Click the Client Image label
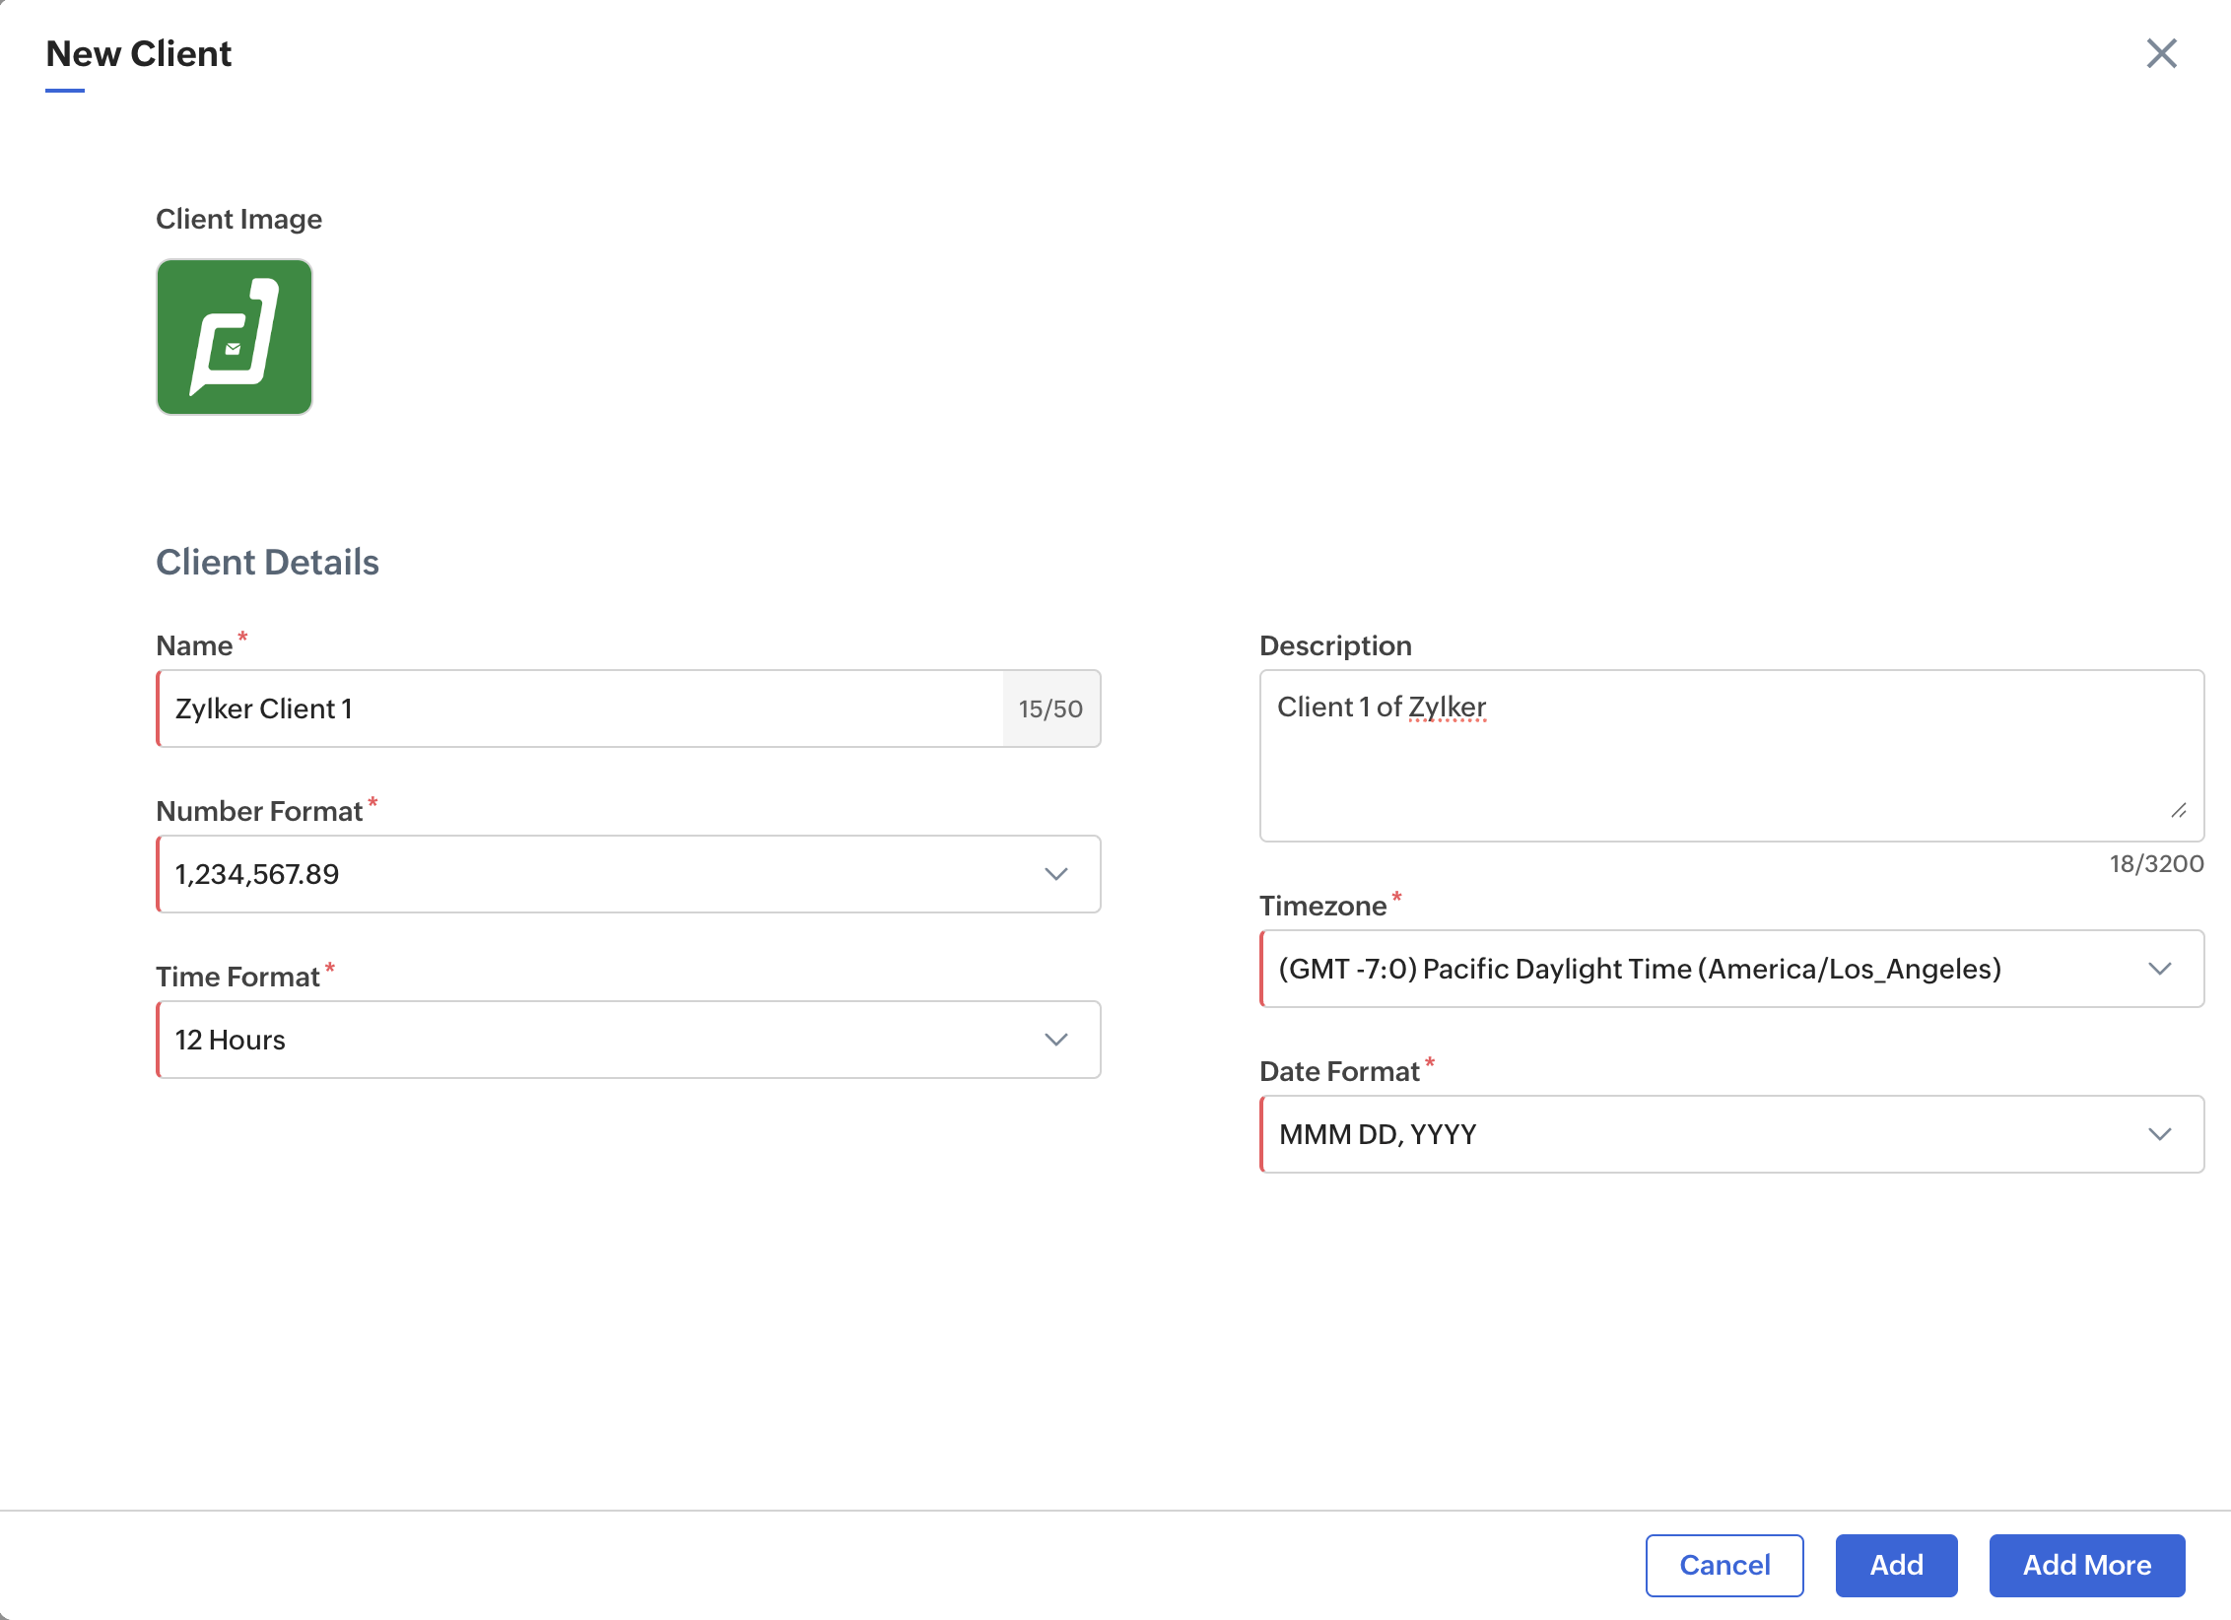 pyautogui.click(x=238, y=219)
